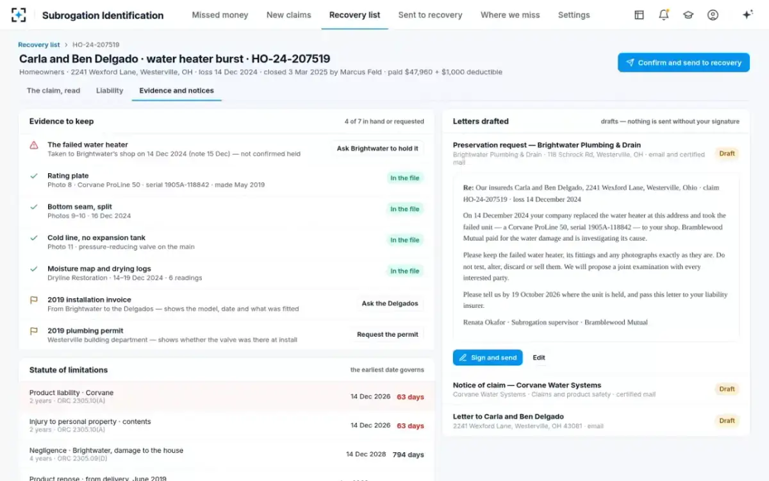
Task: Click the Subrogation Identification app logo
Action: [x=19, y=15]
